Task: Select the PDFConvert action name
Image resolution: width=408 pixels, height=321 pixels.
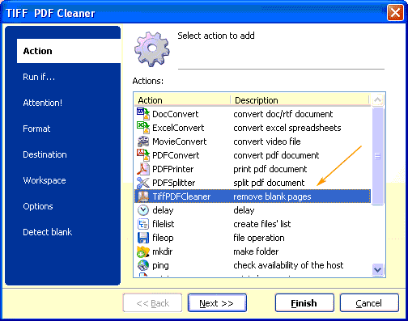Action: [176, 155]
